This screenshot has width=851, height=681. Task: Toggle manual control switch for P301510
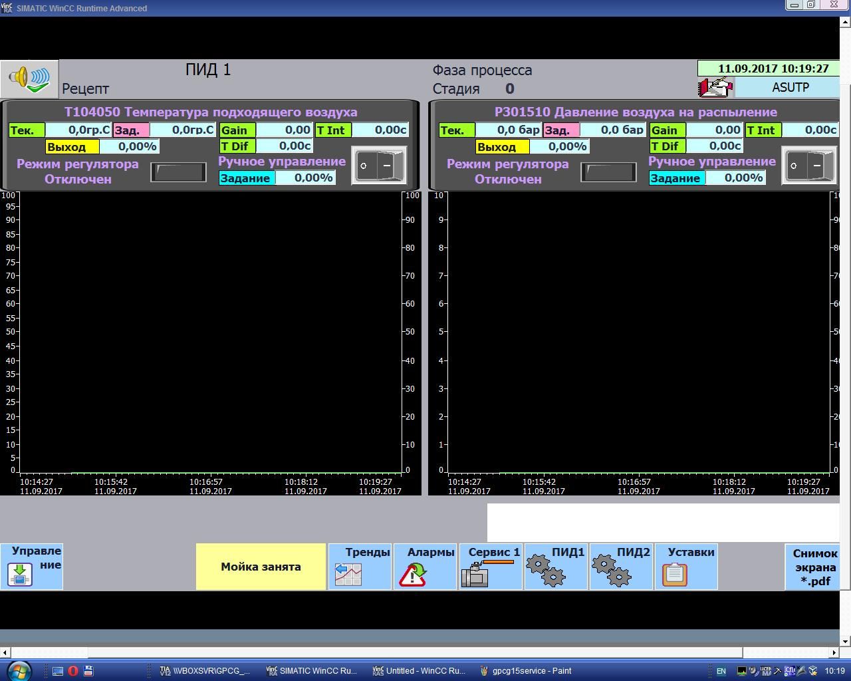[x=808, y=166]
